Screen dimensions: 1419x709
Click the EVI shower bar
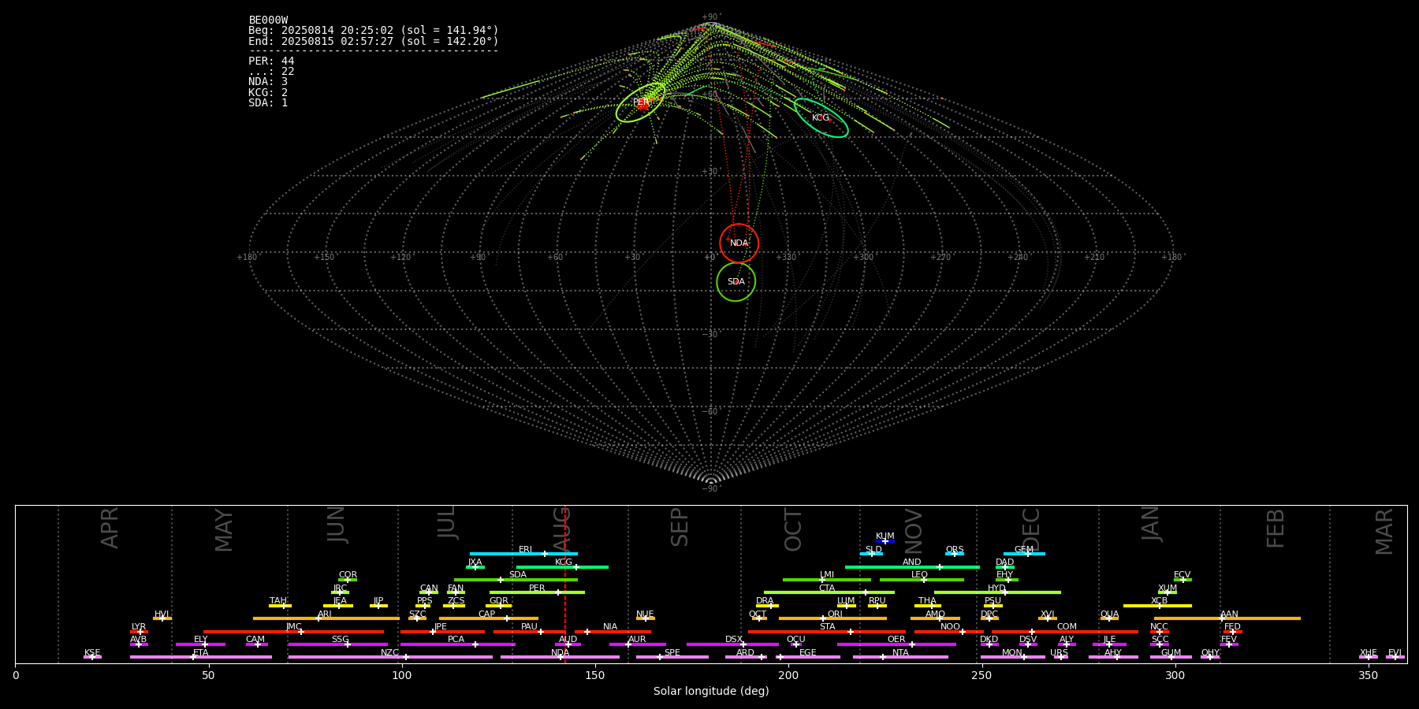[1395, 657]
